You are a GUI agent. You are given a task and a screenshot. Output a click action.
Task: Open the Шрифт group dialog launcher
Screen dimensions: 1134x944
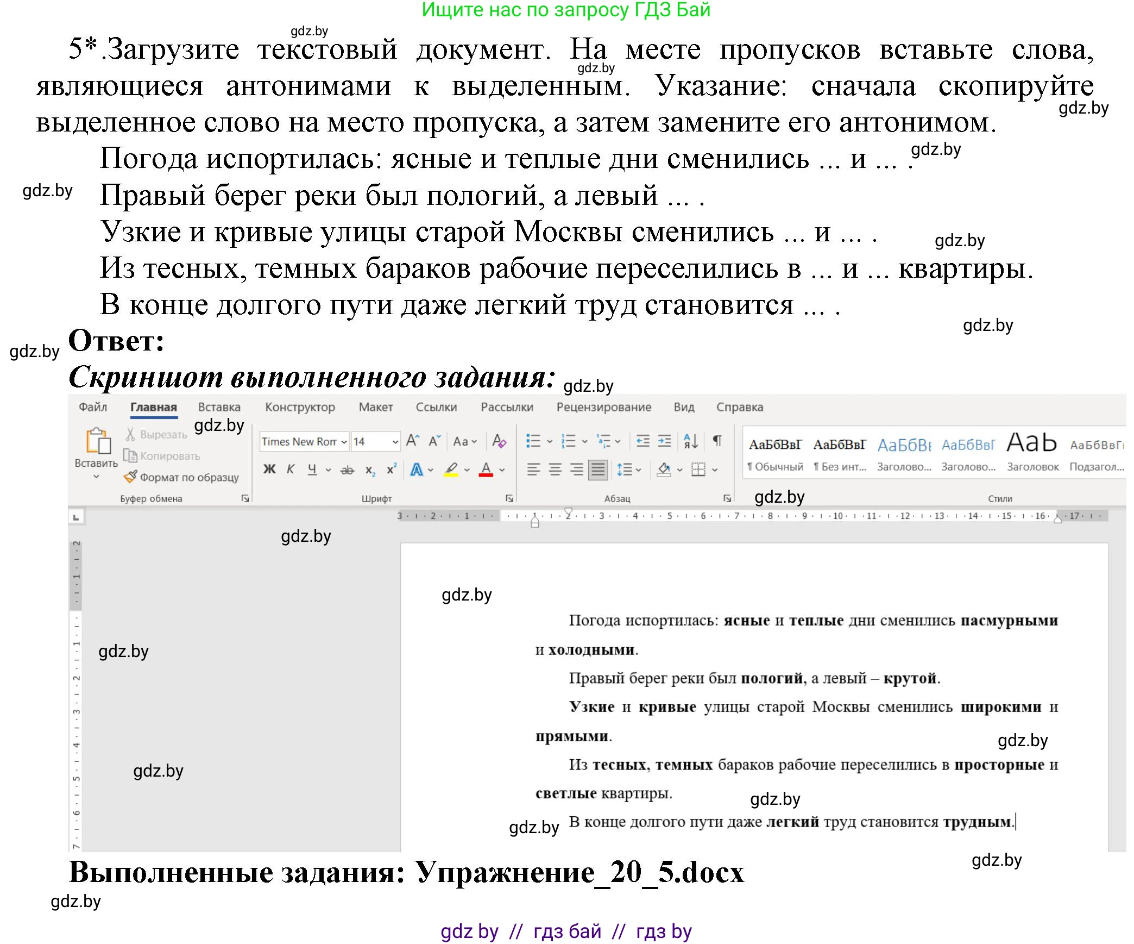coord(510,497)
